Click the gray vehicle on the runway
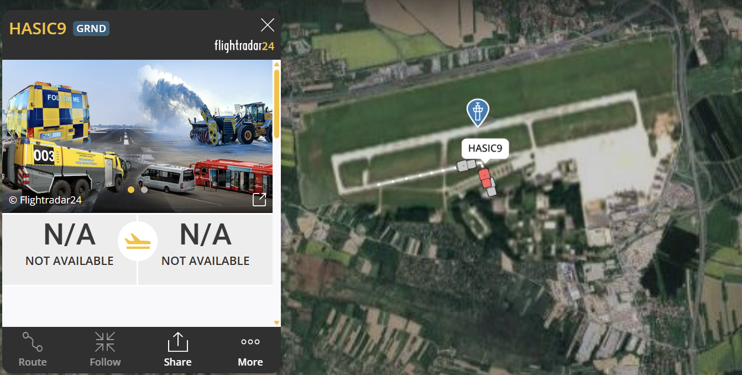Screen dimensions: 742x375 click(x=466, y=165)
